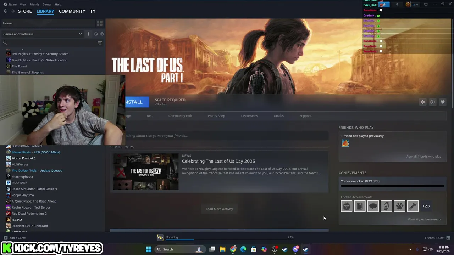
Task: Click the achievements progress bar
Action: point(392,186)
